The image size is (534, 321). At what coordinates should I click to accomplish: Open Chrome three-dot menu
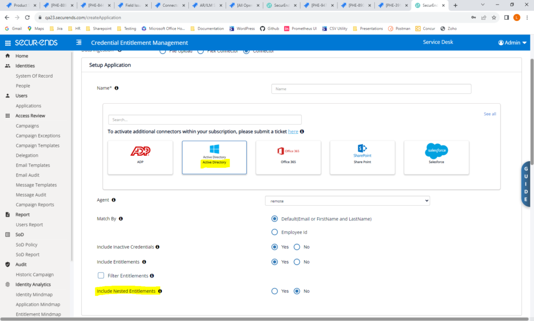[x=527, y=17]
